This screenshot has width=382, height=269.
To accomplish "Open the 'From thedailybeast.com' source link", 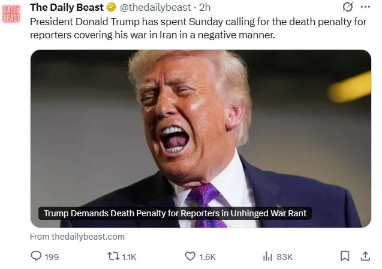I will tap(77, 237).
